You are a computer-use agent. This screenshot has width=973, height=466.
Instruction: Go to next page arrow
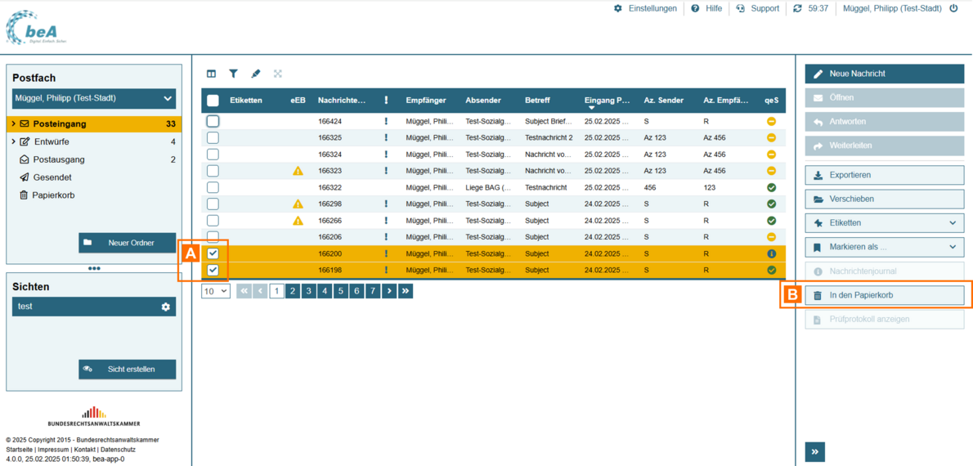389,290
